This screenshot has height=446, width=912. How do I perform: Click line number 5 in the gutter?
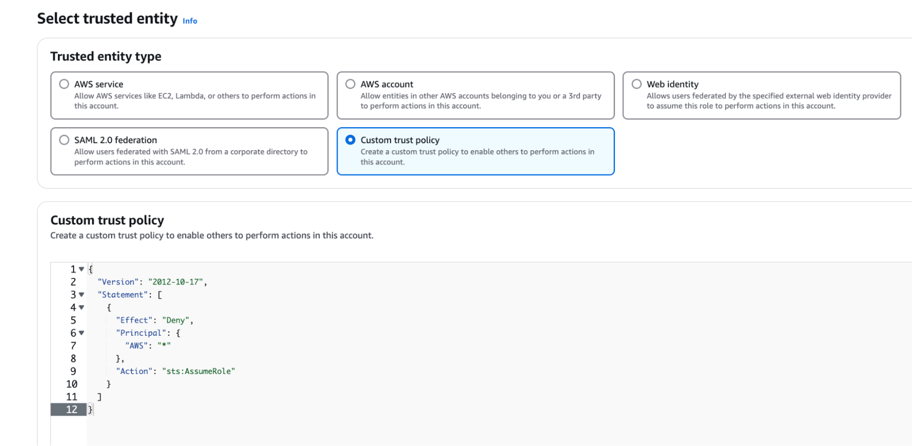pyautogui.click(x=73, y=320)
